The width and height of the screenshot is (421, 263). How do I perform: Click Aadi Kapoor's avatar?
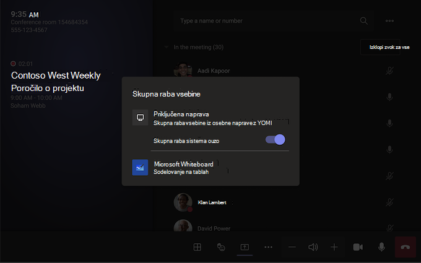183,70
